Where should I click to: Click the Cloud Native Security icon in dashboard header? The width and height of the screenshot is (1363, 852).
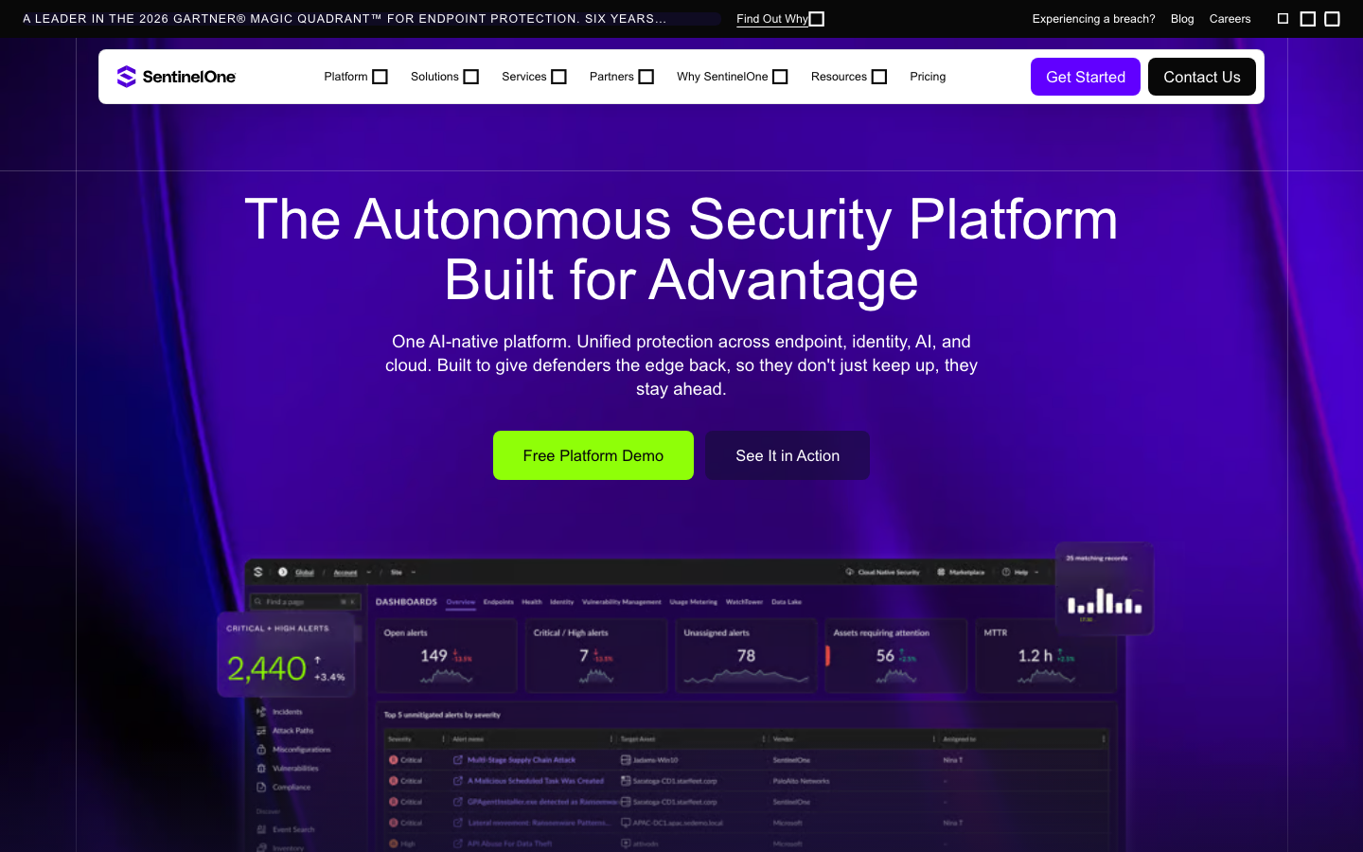pyautogui.click(x=849, y=573)
